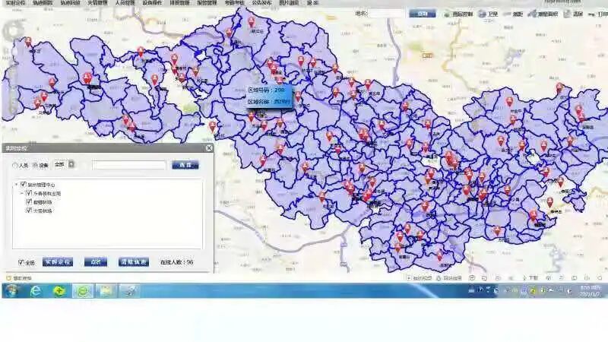Click the clear (清除) map tool
This screenshot has height=342, width=608.
coord(574,14)
